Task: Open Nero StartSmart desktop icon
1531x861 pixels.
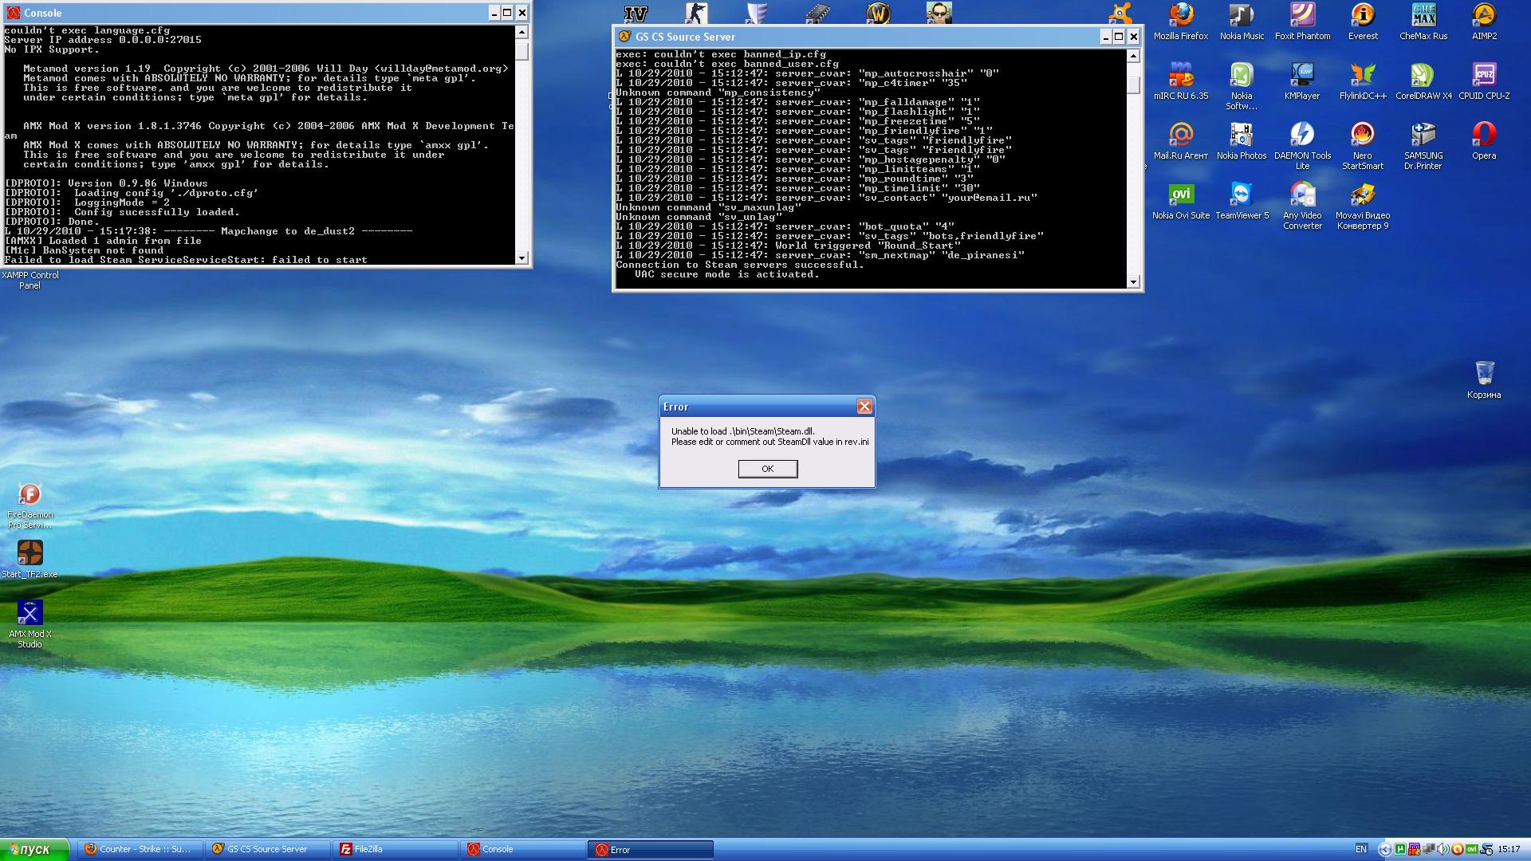Action: [1363, 146]
